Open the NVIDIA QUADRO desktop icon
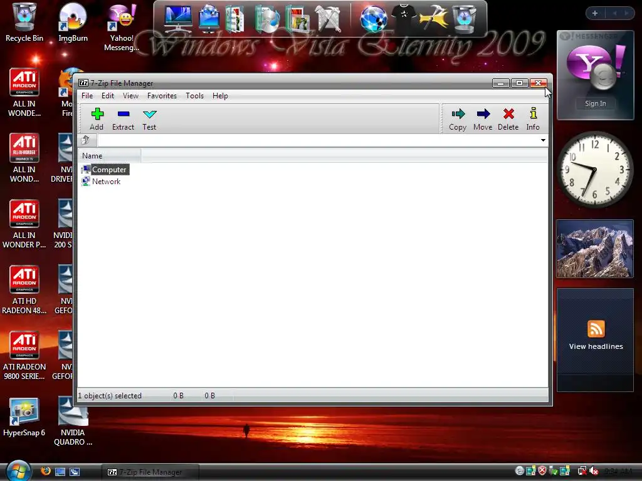The width and height of the screenshot is (642, 481). (x=73, y=422)
